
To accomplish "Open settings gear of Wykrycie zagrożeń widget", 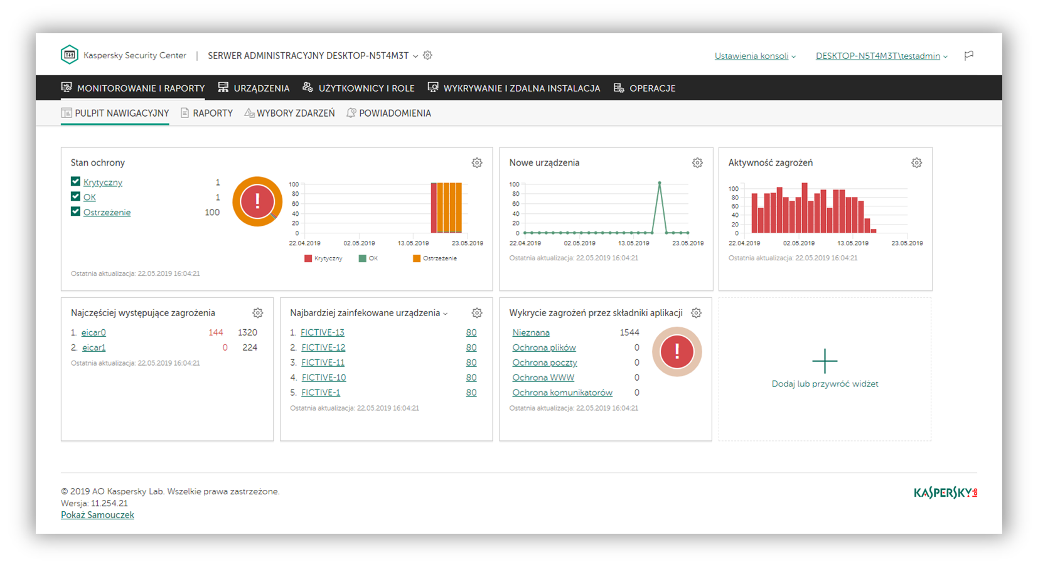I will [x=696, y=313].
